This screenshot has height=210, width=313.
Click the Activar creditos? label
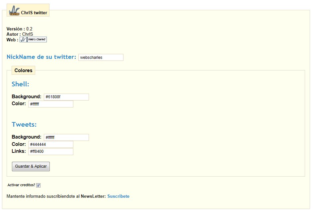[21, 185]
